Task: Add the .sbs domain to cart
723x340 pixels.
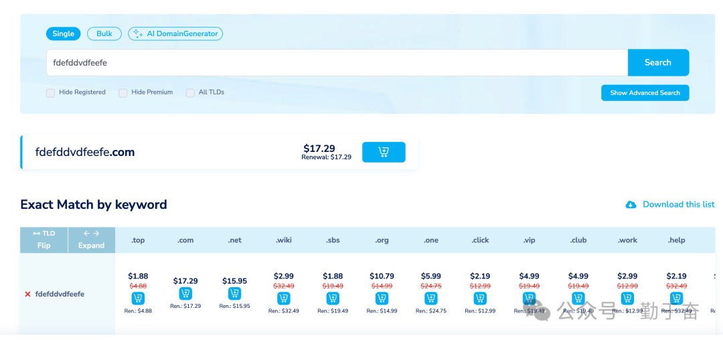Action: click(333, 299)
